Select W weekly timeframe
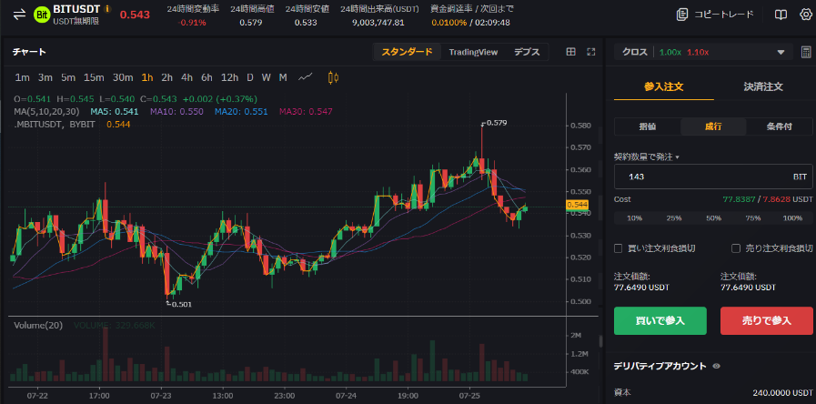The height and width of the screenshot is (404, 816). click(266, 77)
